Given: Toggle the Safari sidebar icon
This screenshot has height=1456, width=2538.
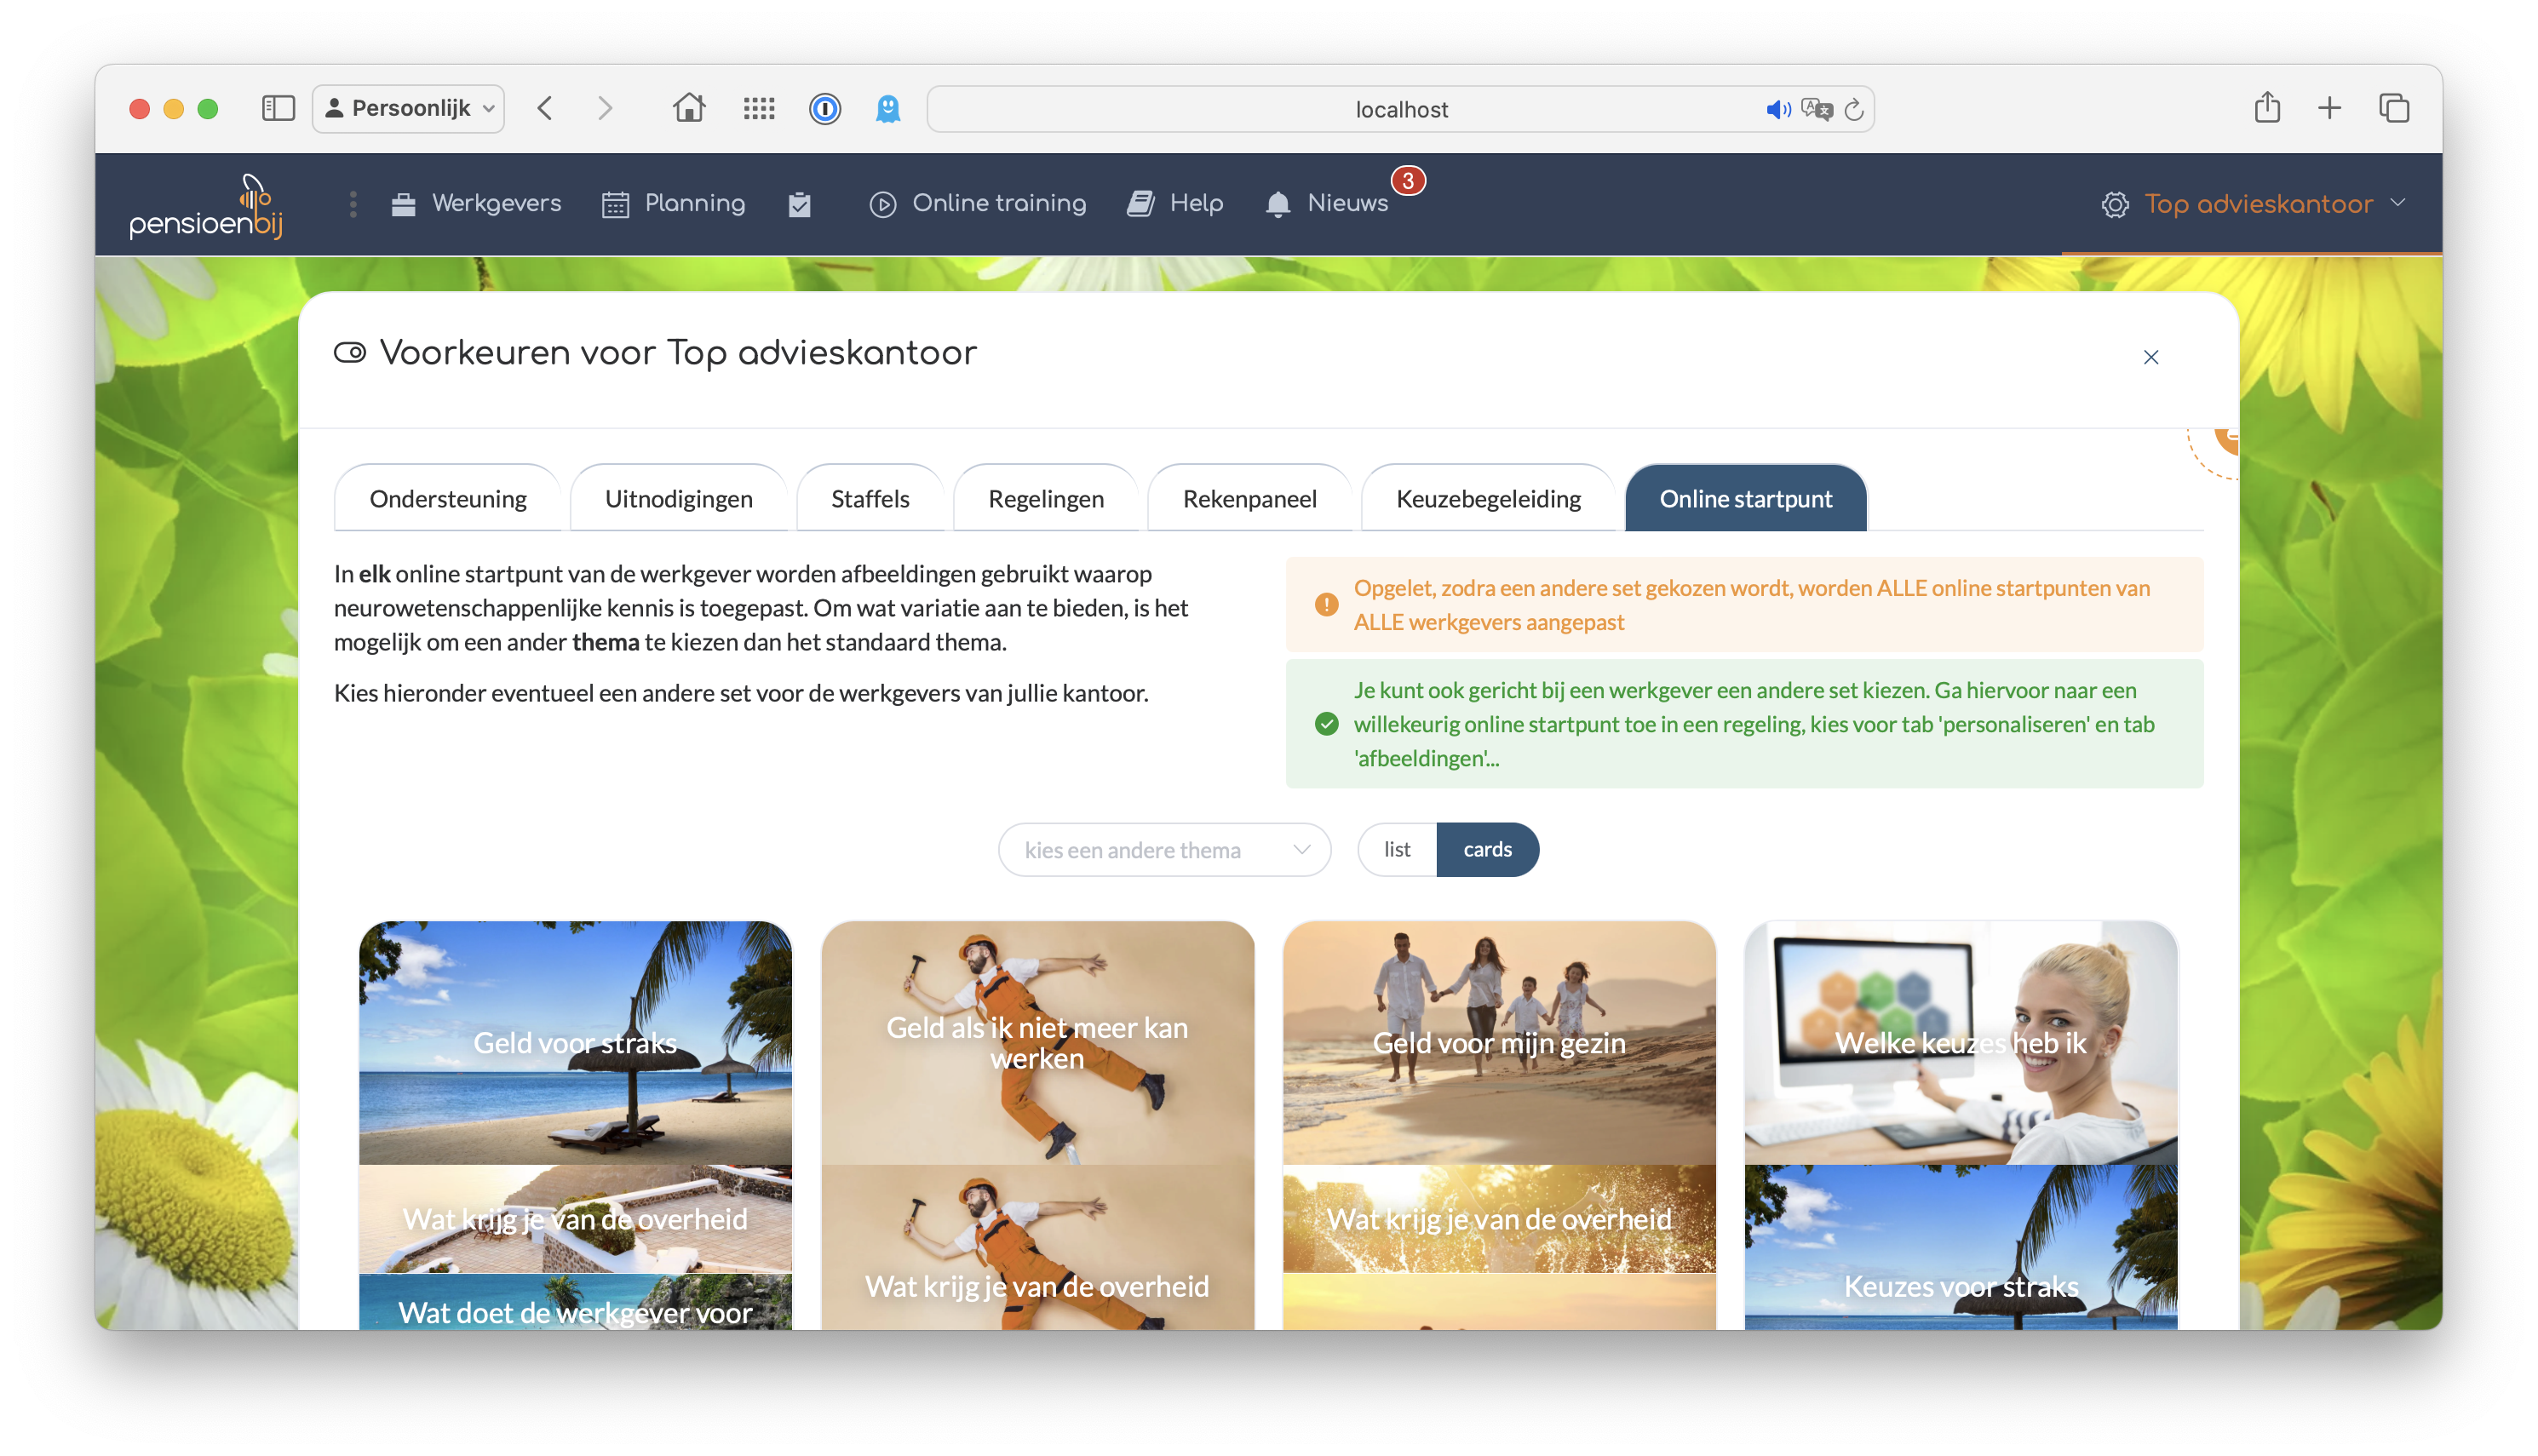Looking at the screenshot, I should (278, 108).
